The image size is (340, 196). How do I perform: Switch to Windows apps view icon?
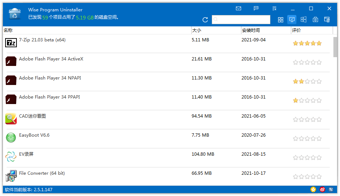[304, 19]
